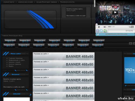Click the first BANNER 468x60 ad
Screen dimensions: 135x101
click(64, 56)
